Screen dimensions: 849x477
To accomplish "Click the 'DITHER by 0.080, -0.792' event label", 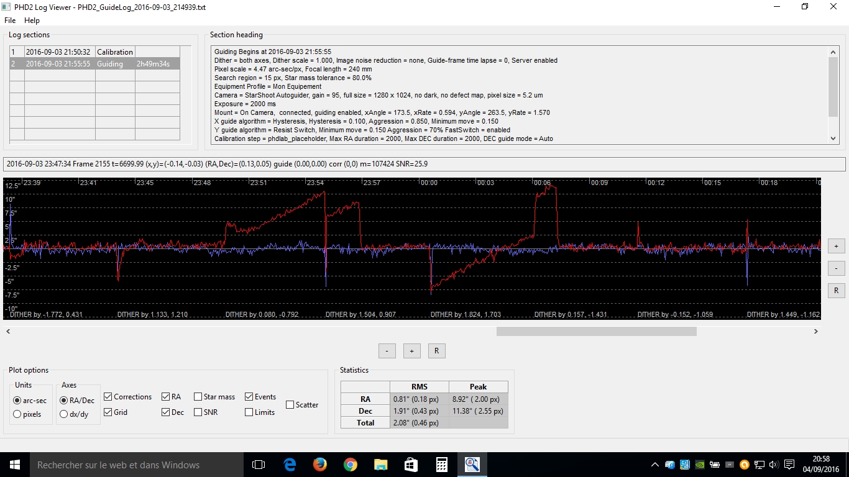I will 262,314.
